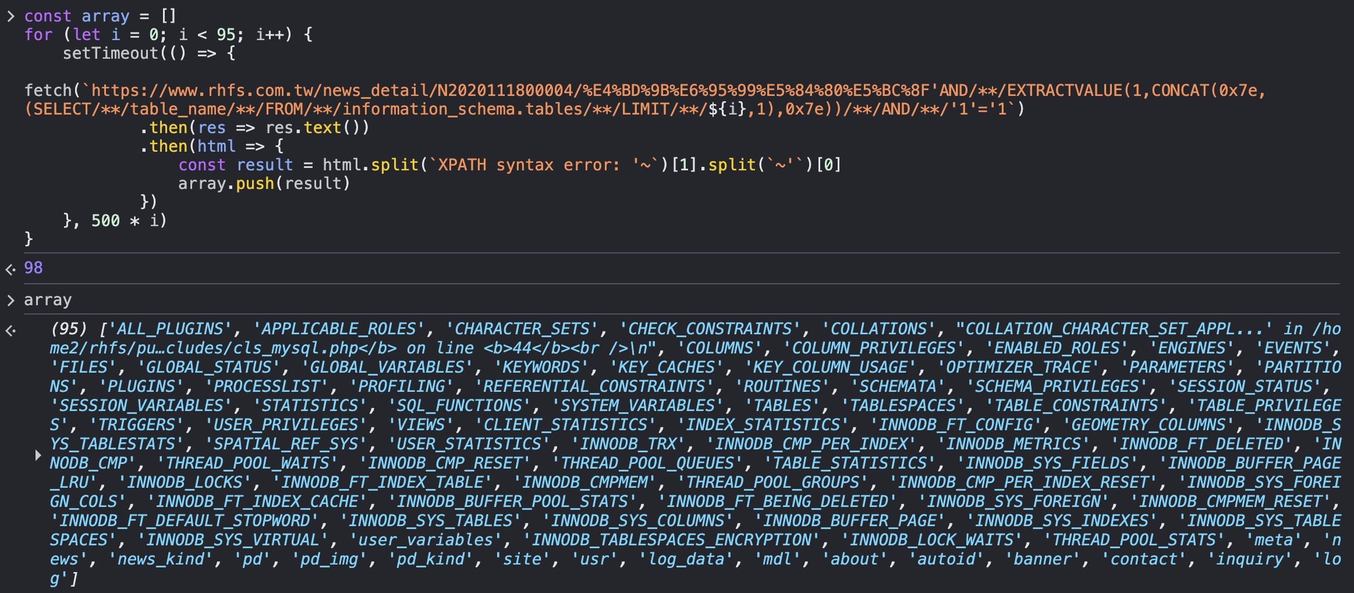This screenshot has height=593, width=1354.
Task: Click the 'log_data' string
Action: (x=686, y=559)
